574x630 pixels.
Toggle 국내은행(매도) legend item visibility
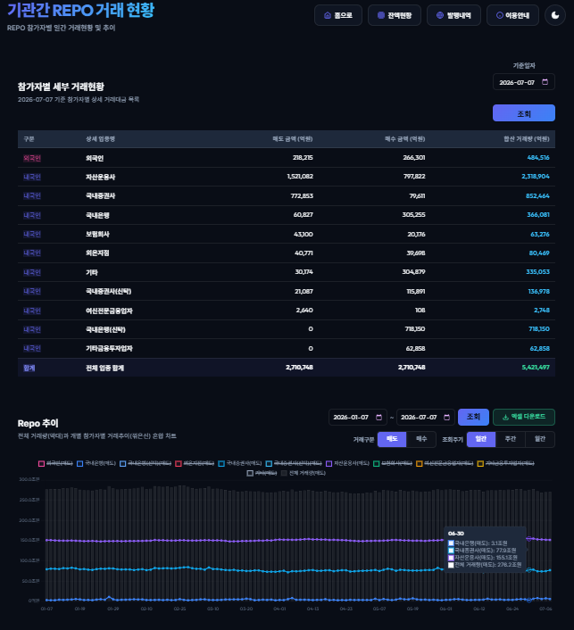tap(96, 463)
